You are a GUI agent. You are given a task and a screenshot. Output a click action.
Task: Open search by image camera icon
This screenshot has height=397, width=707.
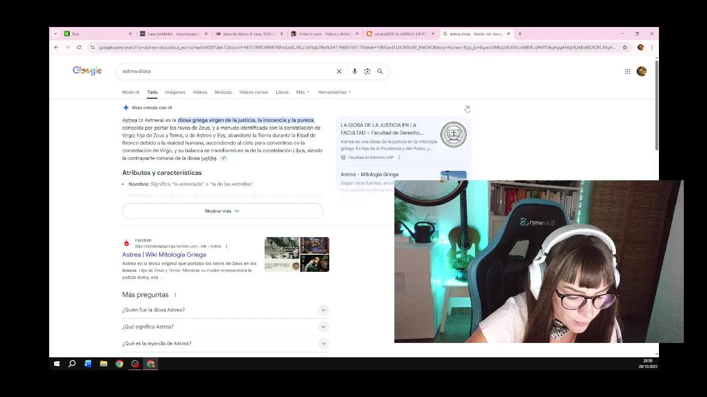(367, 71)
